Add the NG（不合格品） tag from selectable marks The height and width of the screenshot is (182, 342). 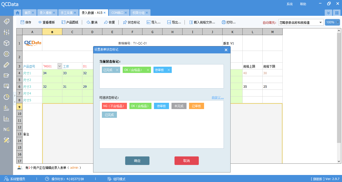pos(114,106)
